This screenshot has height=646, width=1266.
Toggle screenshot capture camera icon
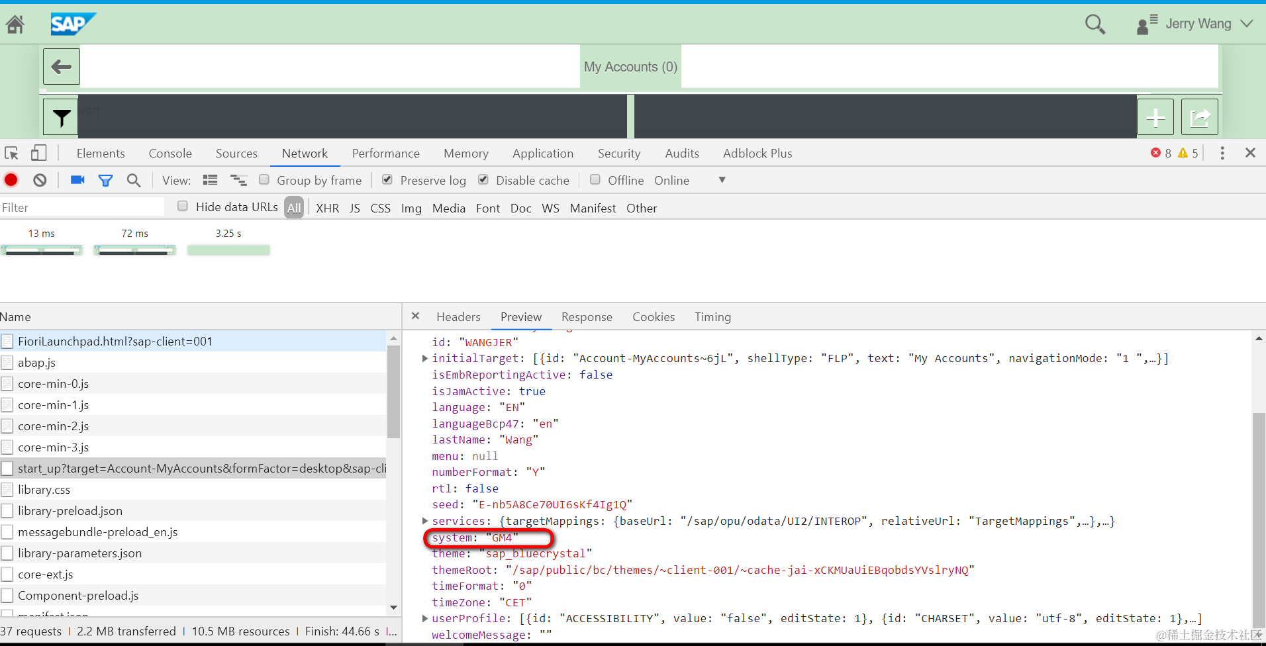point(77,180)
